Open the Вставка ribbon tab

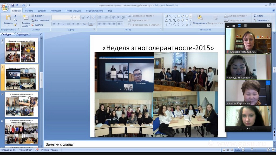click(x=29, y=11)
